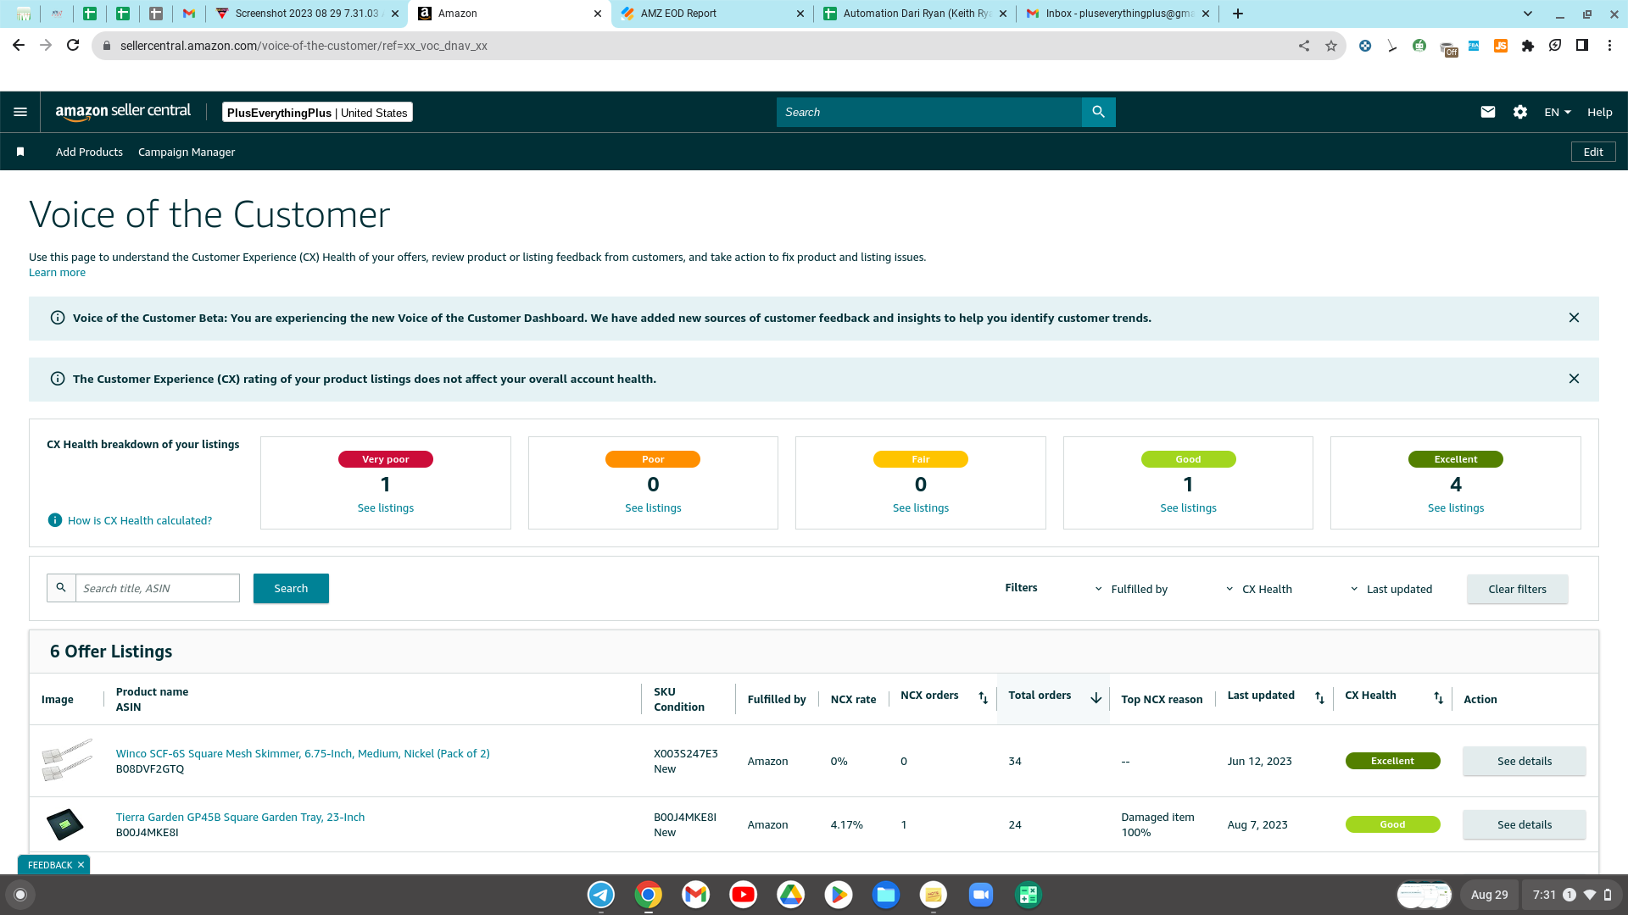The width and height of the screenshot is (1628, 915).
Task: Open the messages envelope icon
Action: (1487, 112)
